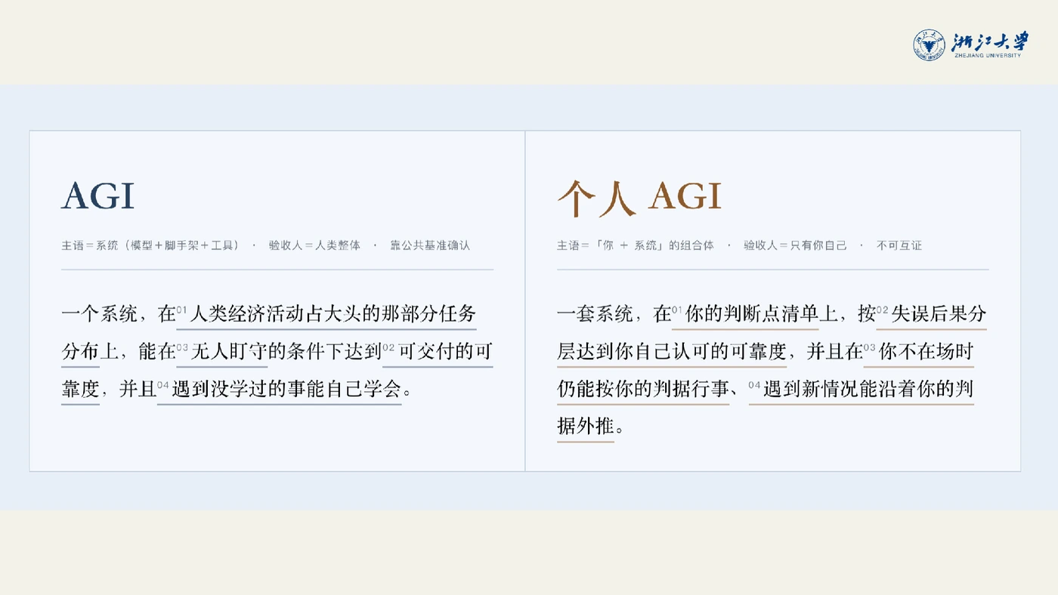Viewport: 1058px width, 595px height.
Task: Click the underlined phrase 你的判断点清单上
Action: (751, 314)
